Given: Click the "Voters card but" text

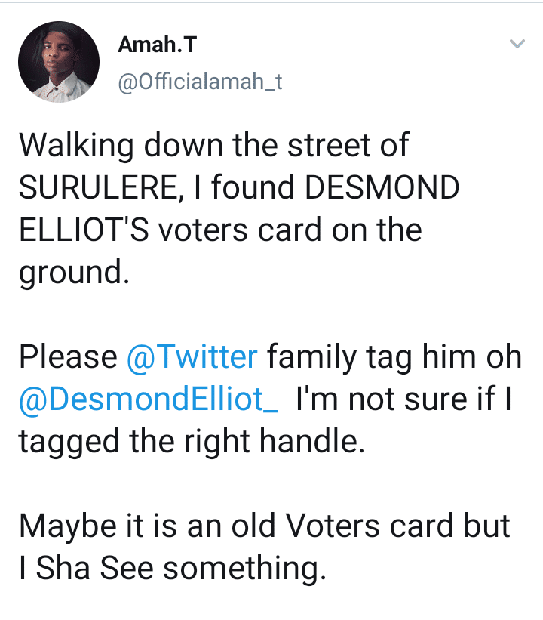Looking at the screenshot, I should click(407, 526).
